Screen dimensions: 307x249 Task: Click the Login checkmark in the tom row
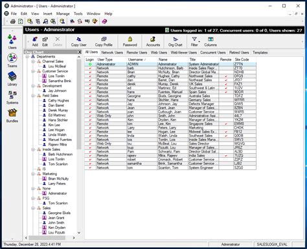(x=90, y=168)
